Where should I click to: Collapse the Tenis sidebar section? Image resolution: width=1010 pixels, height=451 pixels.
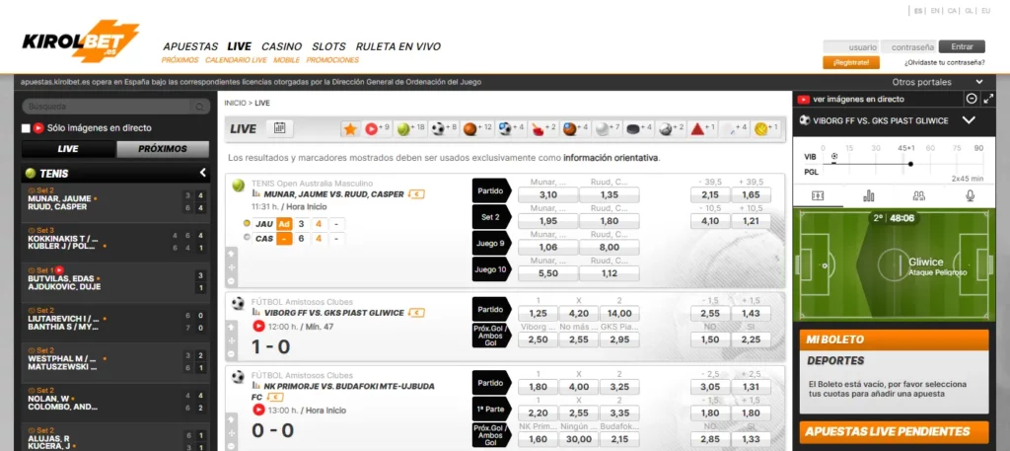tap(202, 173)
